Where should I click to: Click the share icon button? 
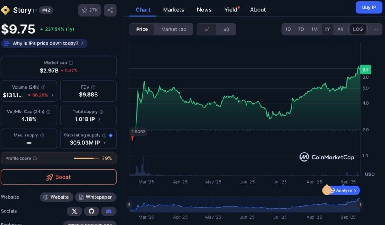click(x=110, y=10)
